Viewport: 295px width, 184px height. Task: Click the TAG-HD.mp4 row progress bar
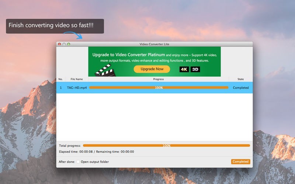pyautogui.click(x=159, y=88)
